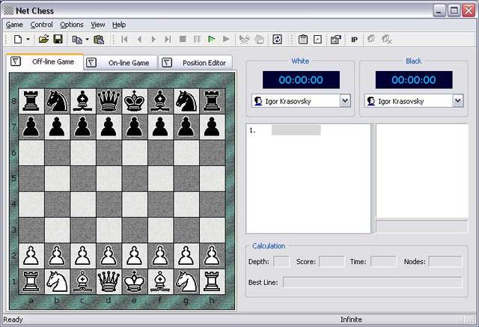Jump to first move button

pyautogui.click(x=124, y=40)
